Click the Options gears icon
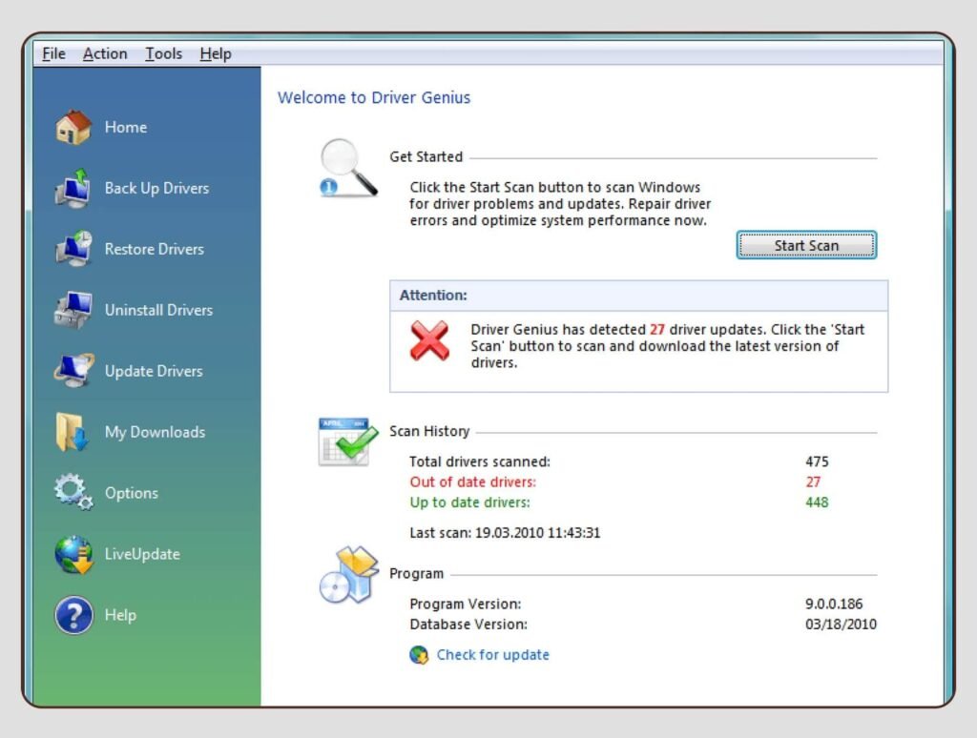977x738 pixels. pos(73,492)
